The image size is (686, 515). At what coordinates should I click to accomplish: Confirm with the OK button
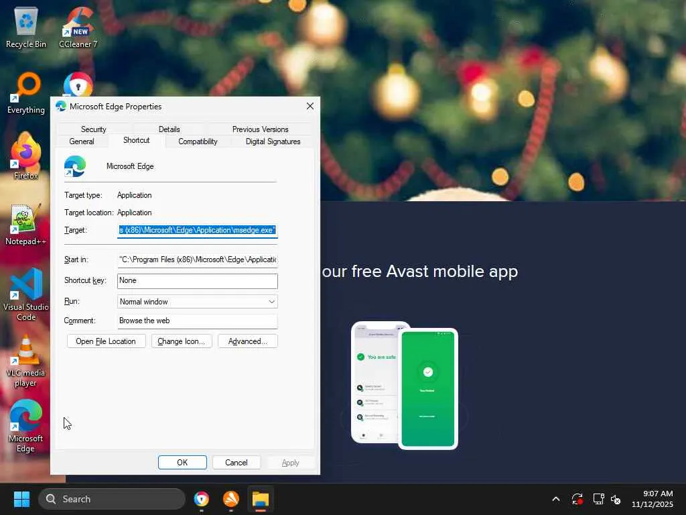(x=182, y=463)
